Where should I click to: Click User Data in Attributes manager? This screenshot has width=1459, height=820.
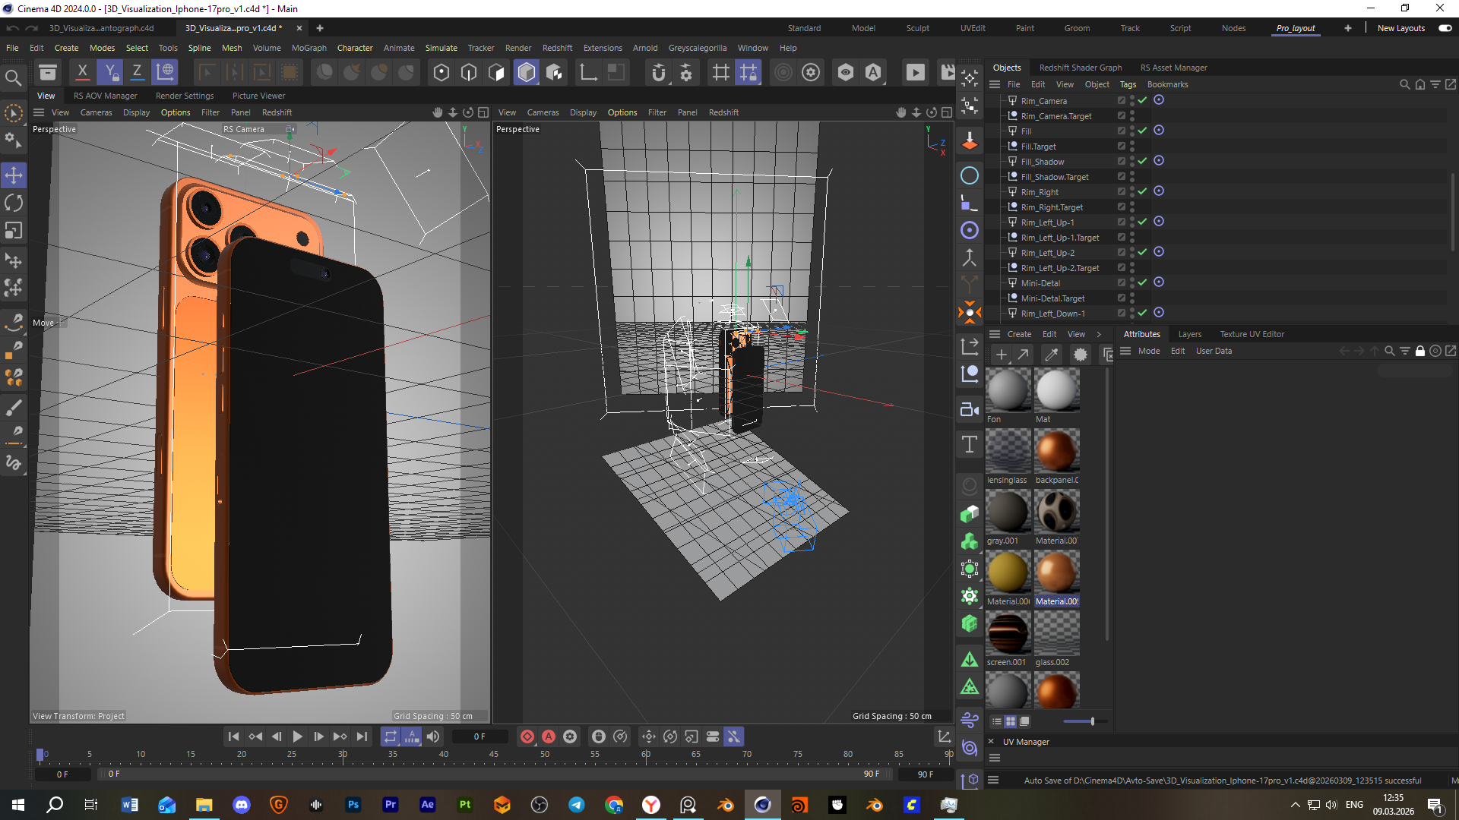click(1214, 351)
